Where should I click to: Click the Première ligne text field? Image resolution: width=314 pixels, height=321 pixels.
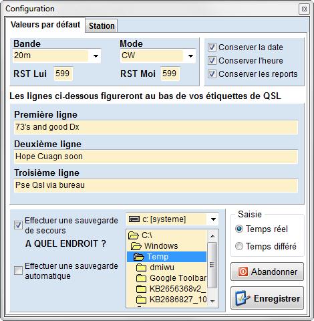[x=156, y=127]
